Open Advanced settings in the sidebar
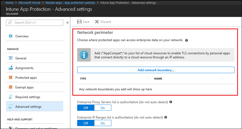The image size is (242, 129). (28, 107)
